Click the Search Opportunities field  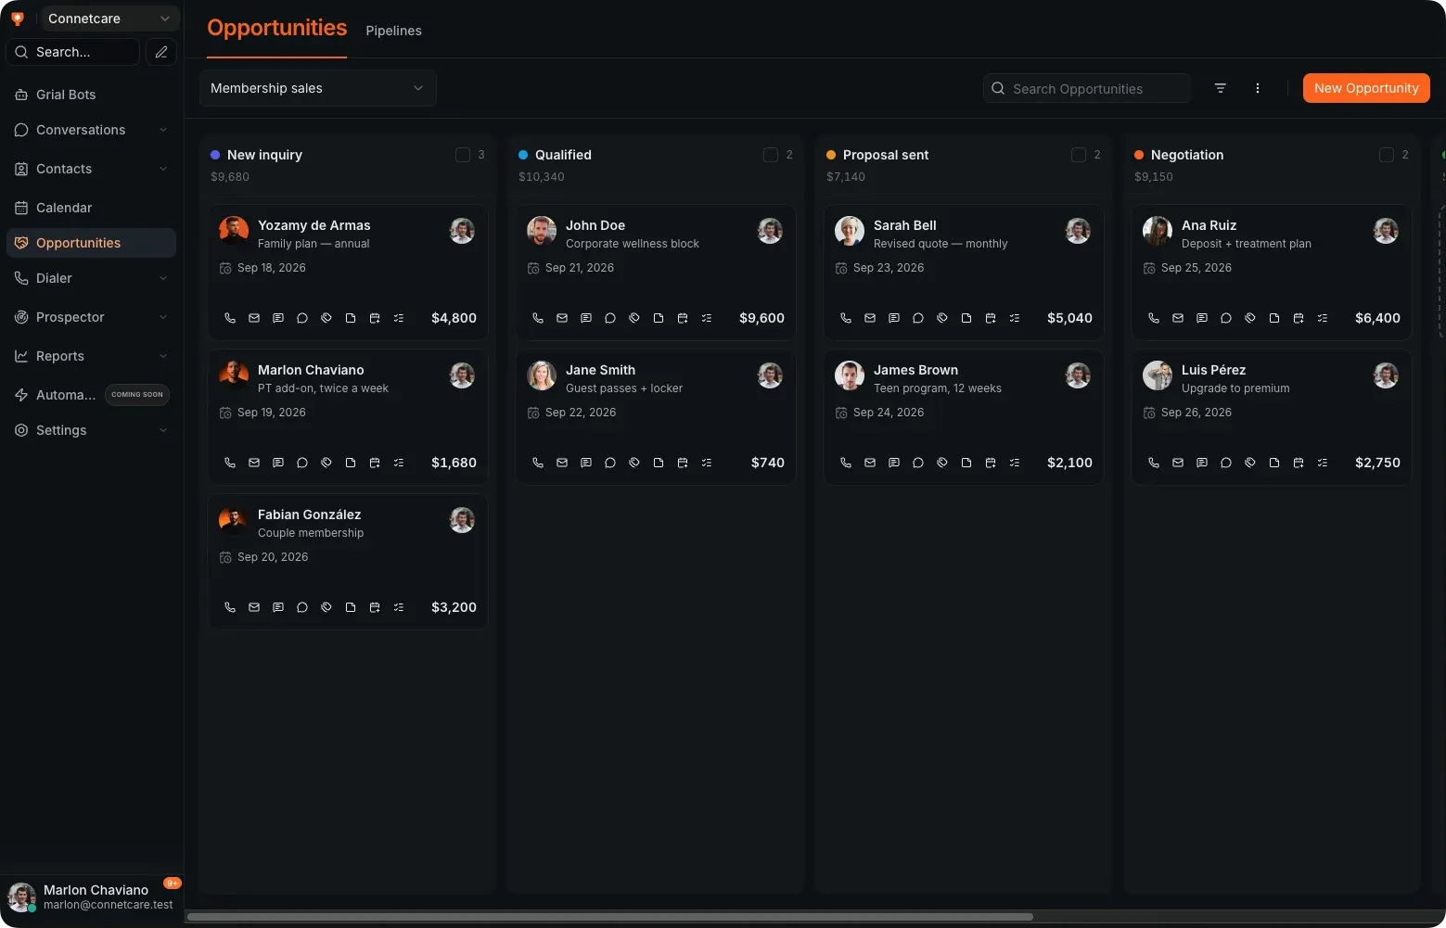pyautogui.click(x=1087, y=88)
